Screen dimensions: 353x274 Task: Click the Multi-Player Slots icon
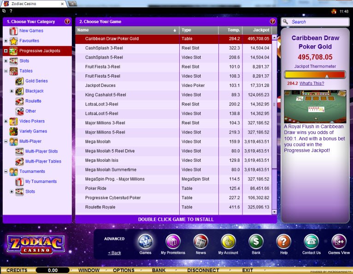[x=19, y=152]
